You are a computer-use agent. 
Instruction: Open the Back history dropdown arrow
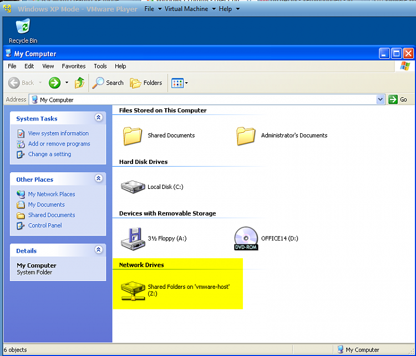(40, 83)
